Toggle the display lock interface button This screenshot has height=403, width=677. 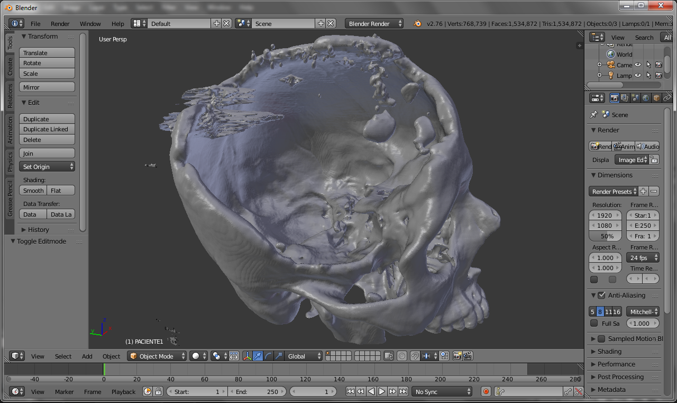(x=654, y=160)
